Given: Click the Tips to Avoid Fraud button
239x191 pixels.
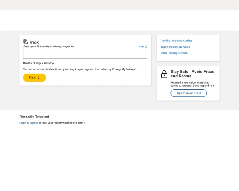Looking at the screenshot, I should pyautogui.click(x=189, y=93).
